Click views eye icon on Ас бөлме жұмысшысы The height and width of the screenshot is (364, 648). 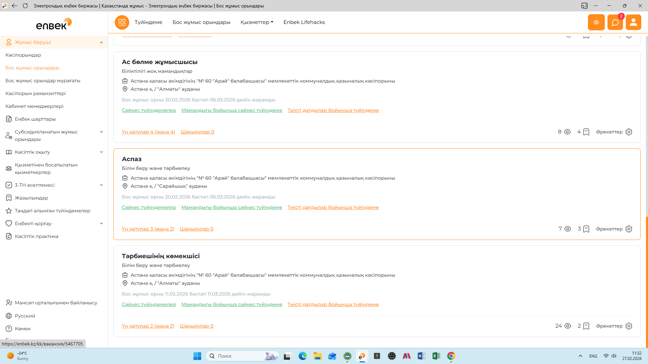(x=567, y=132)
